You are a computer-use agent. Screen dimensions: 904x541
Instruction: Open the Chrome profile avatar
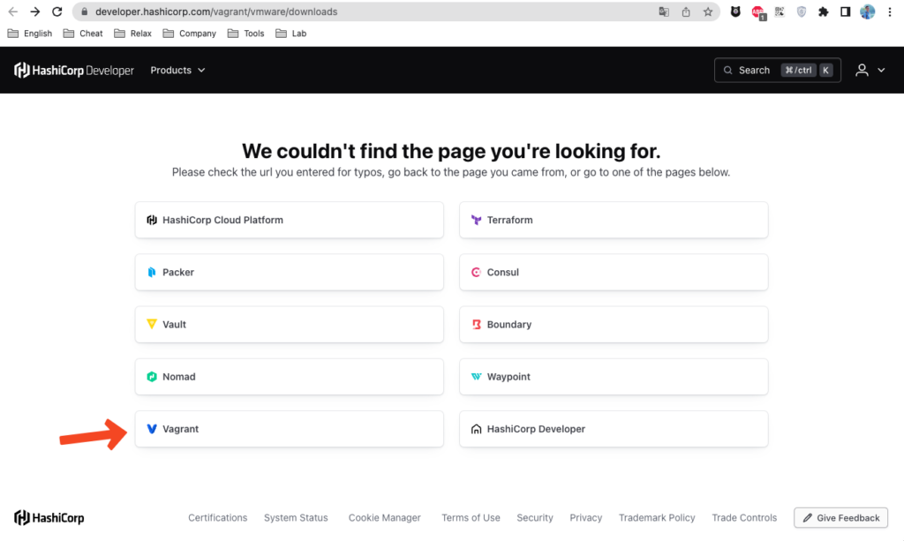[x=867, y=11]
